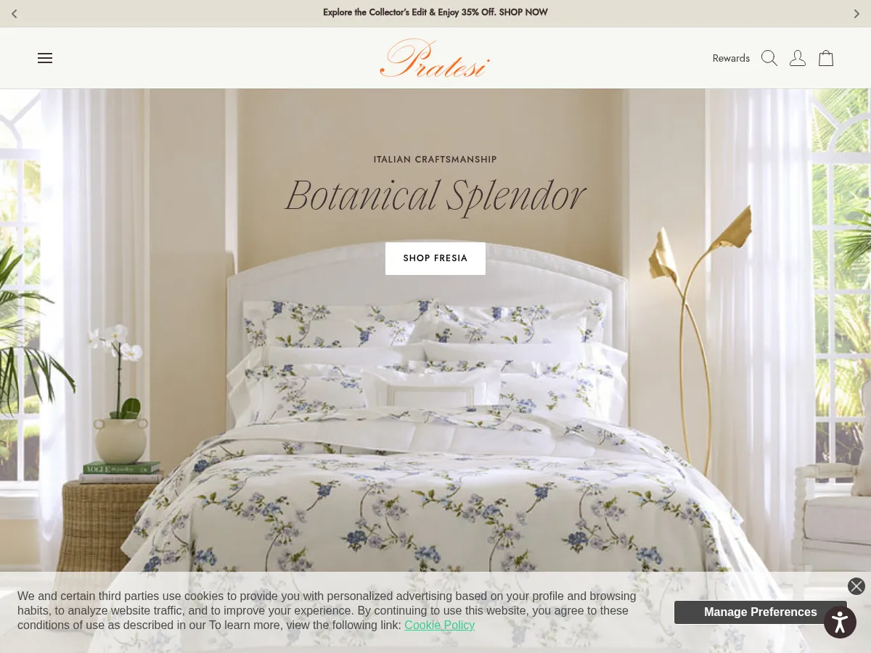Show previous announcement with left chevron

coord(14,13)
